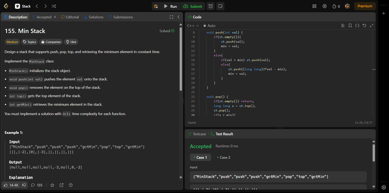389x193 pixels.
Task: Collapse the description panel chevron
Action: pyautogui.click(x=178, y=17)
